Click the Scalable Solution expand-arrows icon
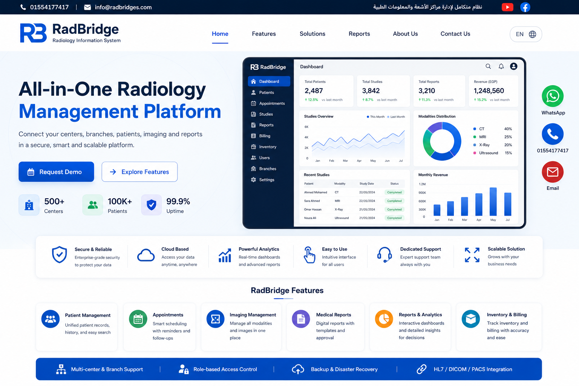Image resolution: width=579 pixels, height=386 pixels. [x=472, y=255]
